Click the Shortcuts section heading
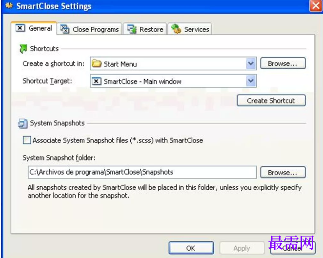323x258 pixels. click(44, 49)
